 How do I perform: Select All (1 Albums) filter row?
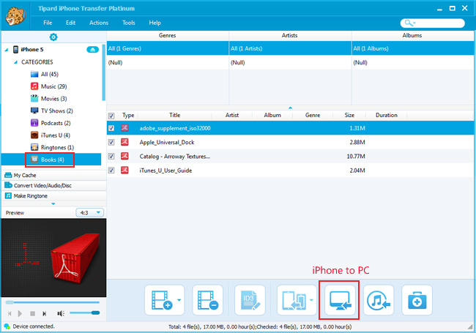point(413,48)
